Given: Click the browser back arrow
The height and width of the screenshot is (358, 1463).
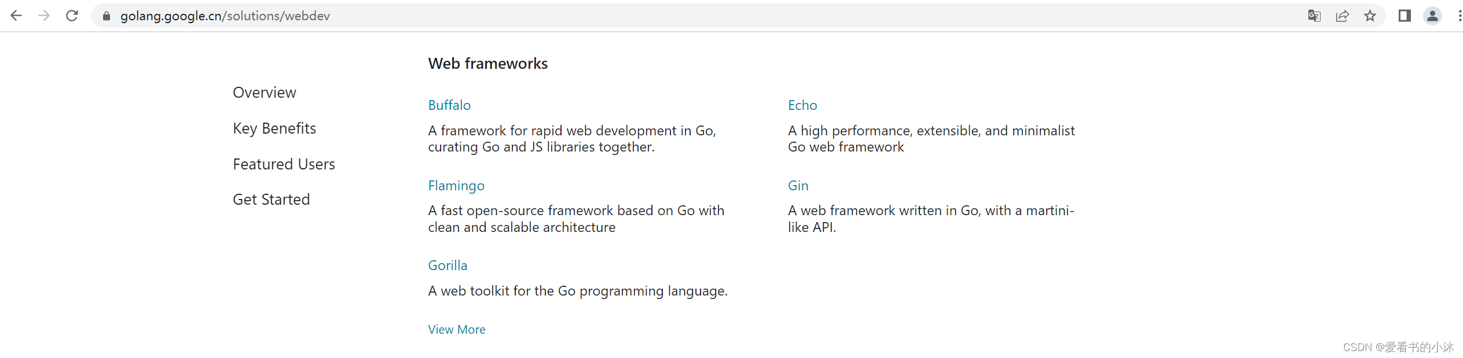Looking at the screenshot, I should 16,16.
